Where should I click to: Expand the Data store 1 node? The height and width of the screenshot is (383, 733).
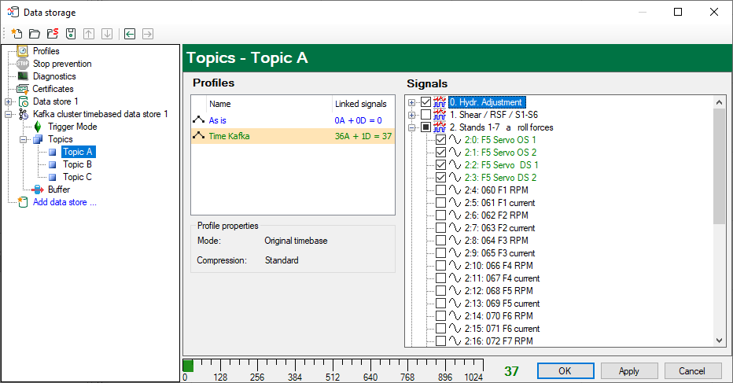(x=8, y=101)
